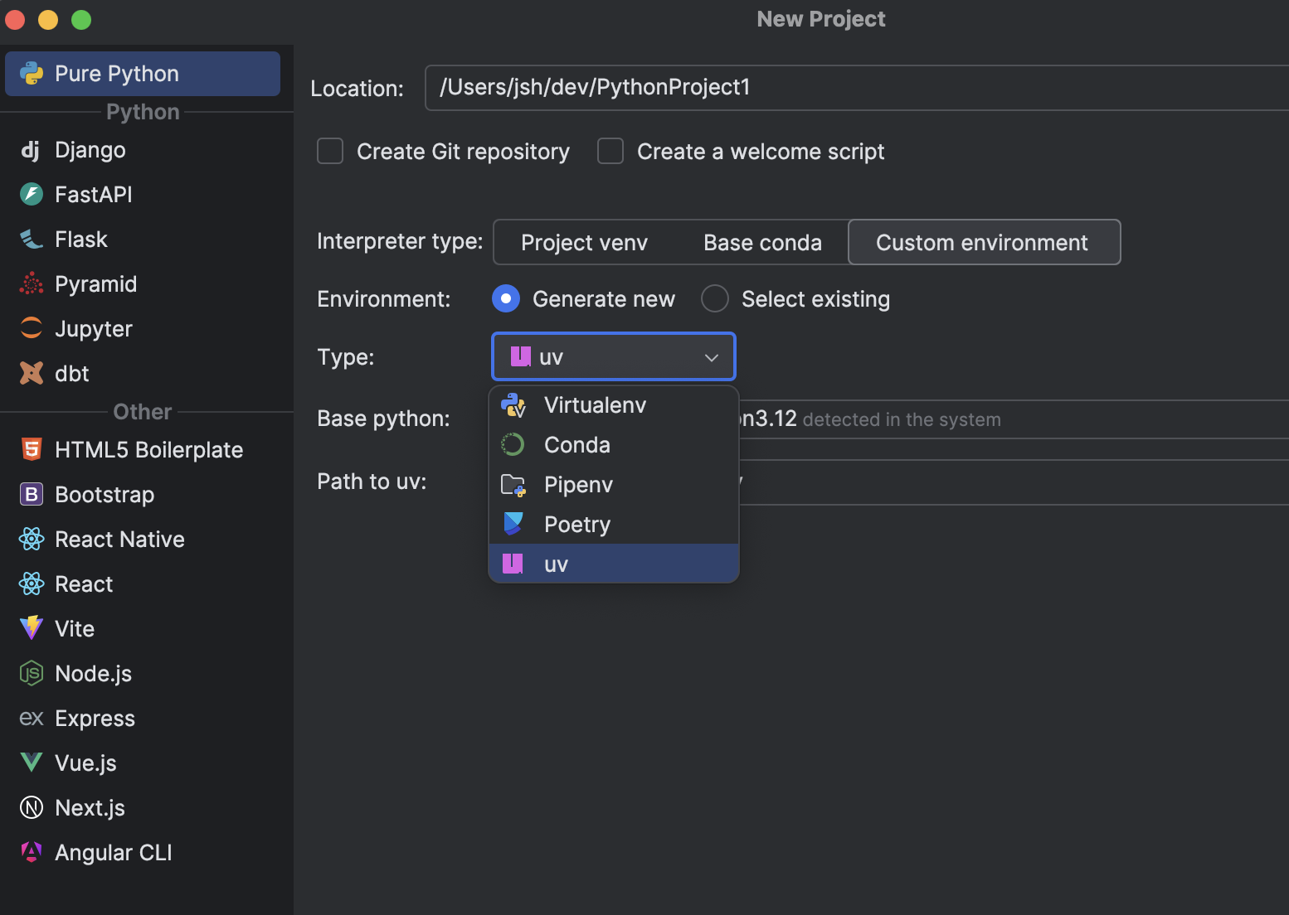Choose Select existing radio button
1289x915 pixels.
(x=715, y=299)
